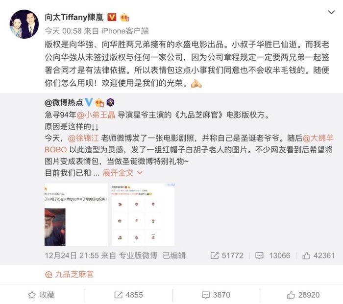Open the 九品芝麻官 movie tag
This screenshot has width=343, height=304.
point(70,274)
